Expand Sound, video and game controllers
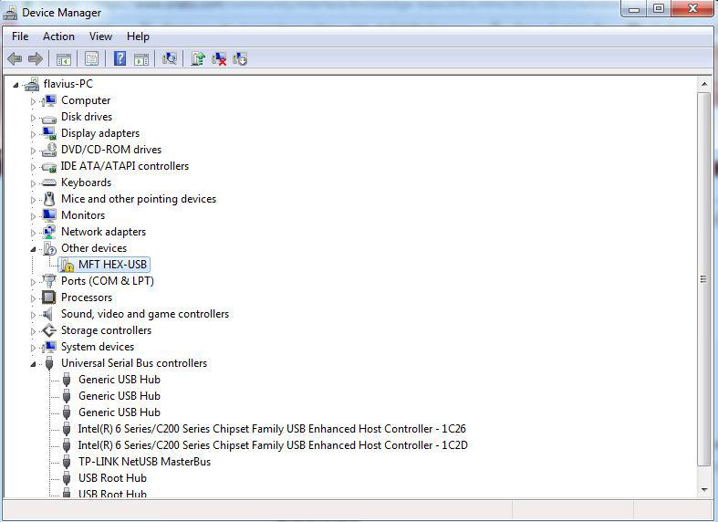 click(33, 315)
